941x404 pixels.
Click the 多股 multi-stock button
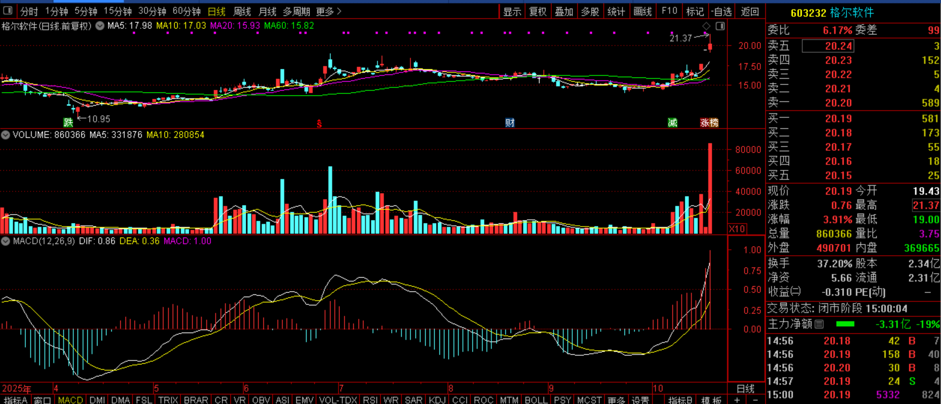(x=590, y=11)
